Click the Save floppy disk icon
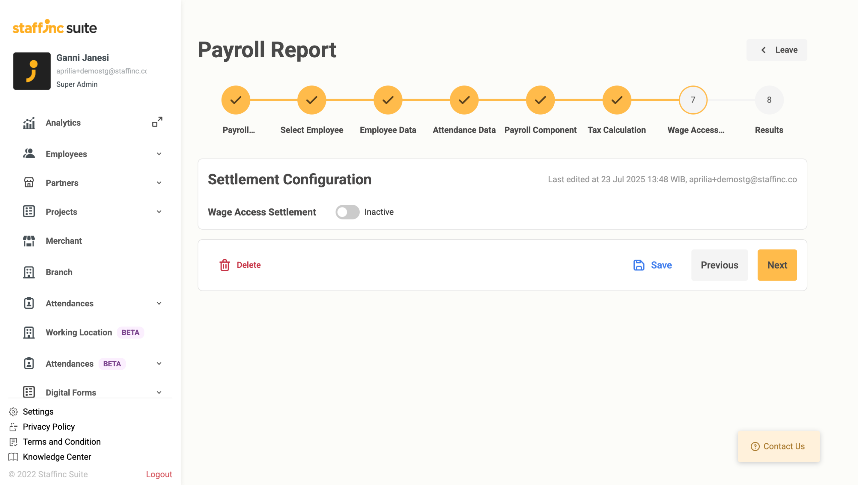Viewport: 858px width, 485px height. point(639,265)
